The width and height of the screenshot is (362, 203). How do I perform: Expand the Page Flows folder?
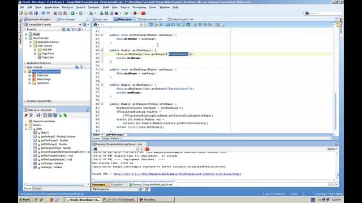point(35,54)
